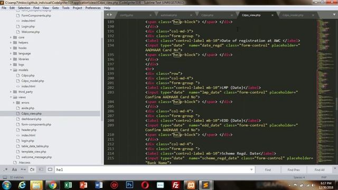The height and width of the screenshot is (190, 338).
Task: Open Chrome from taskbar
Action: (x=52, y=185)
